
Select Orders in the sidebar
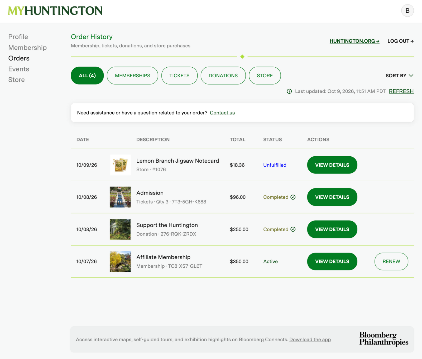(19, 58)
